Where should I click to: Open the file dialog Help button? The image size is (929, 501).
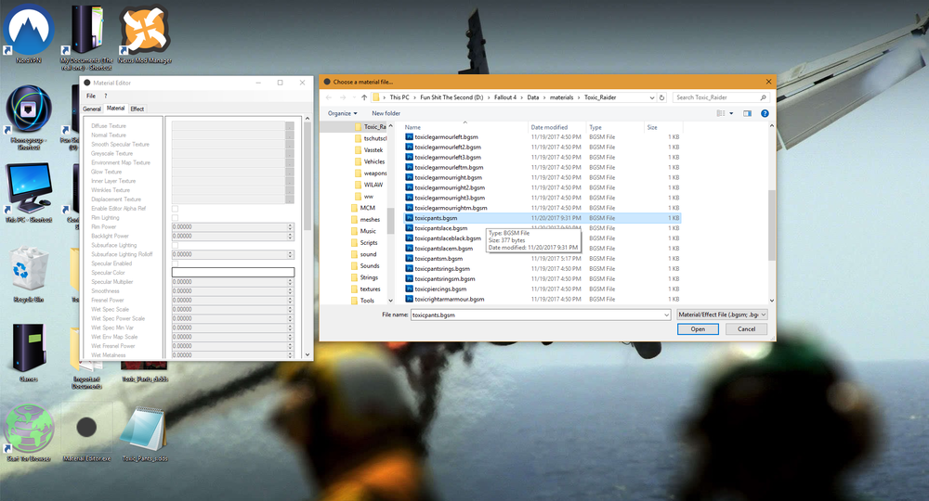765,113
